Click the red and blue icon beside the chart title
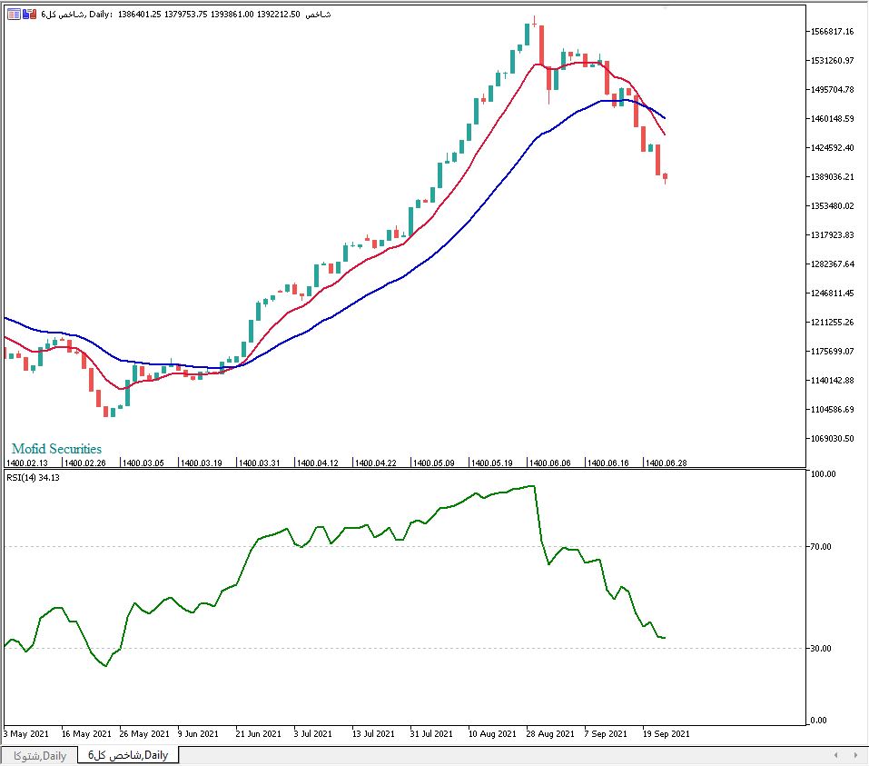Image resolution: width=869 pixels, height=766 pixels. click(x=30, y=15)
